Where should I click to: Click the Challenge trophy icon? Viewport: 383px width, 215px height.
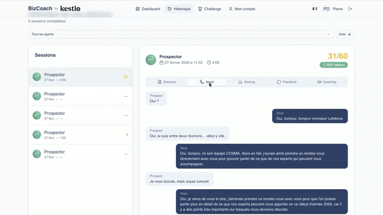[200, 9]
